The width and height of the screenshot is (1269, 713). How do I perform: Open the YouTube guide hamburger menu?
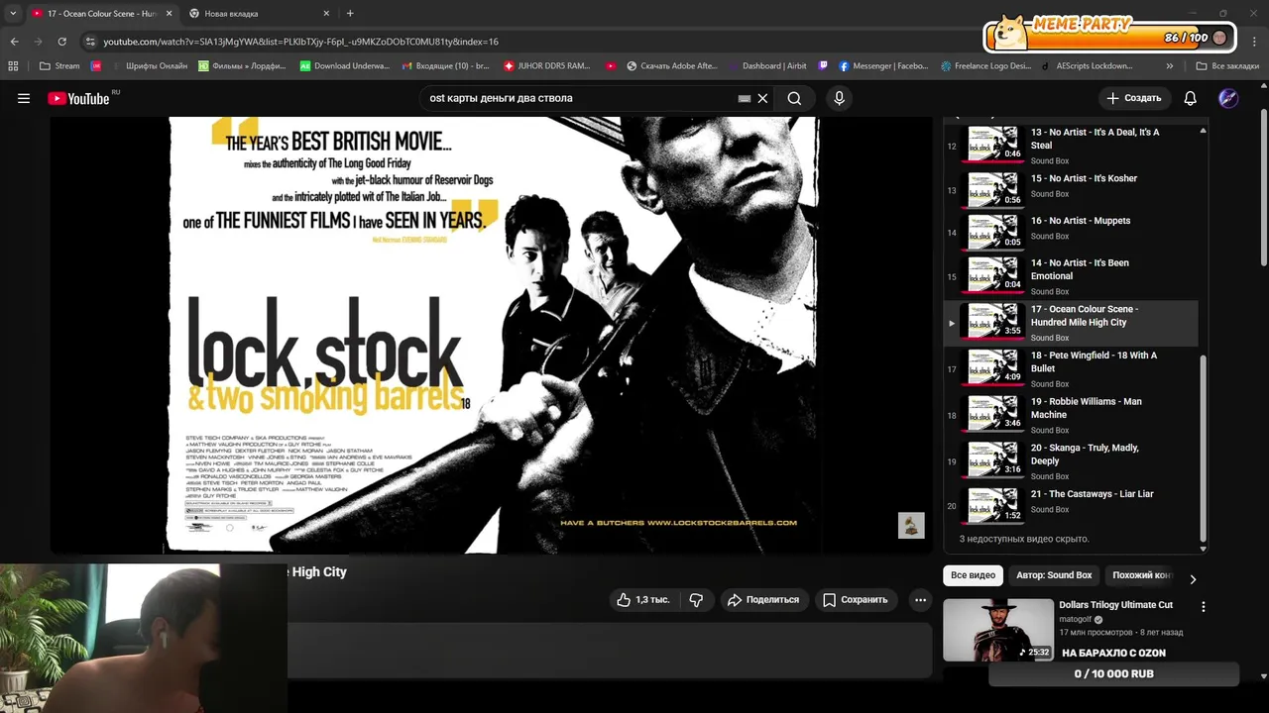(24, 98)
